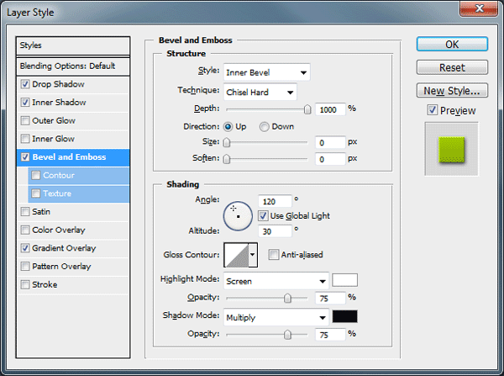Open the Style dropdown showing Inner Bevel

(267, 72)
